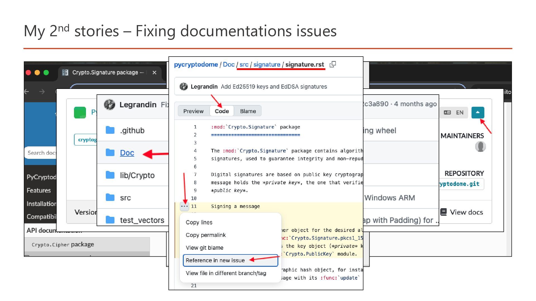Click the .github folder icon
Viewport: 536px width, 301px height.
click(x=110, y=130)
